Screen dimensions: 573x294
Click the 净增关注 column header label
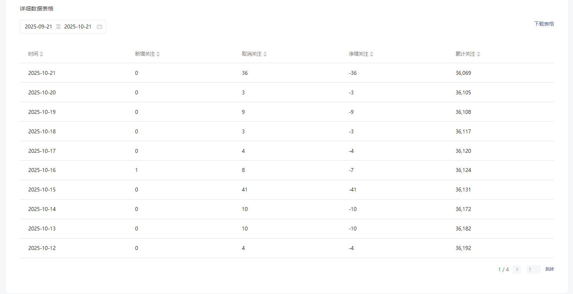358,54
